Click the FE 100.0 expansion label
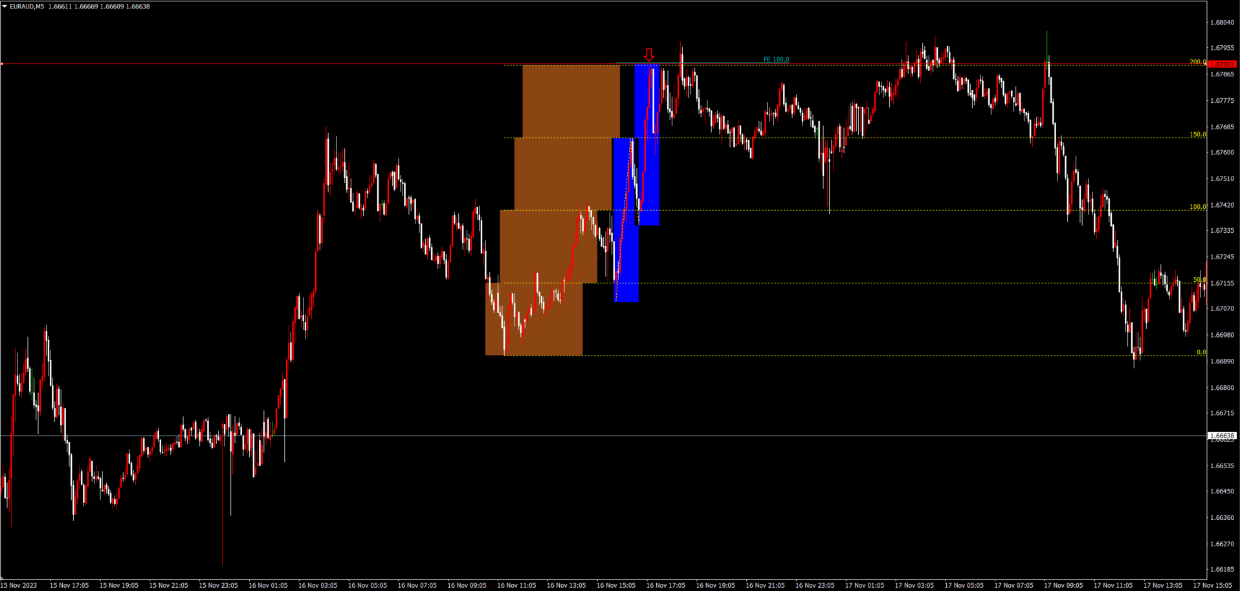This screenshot has height=591, width=1240. [776, 59]
